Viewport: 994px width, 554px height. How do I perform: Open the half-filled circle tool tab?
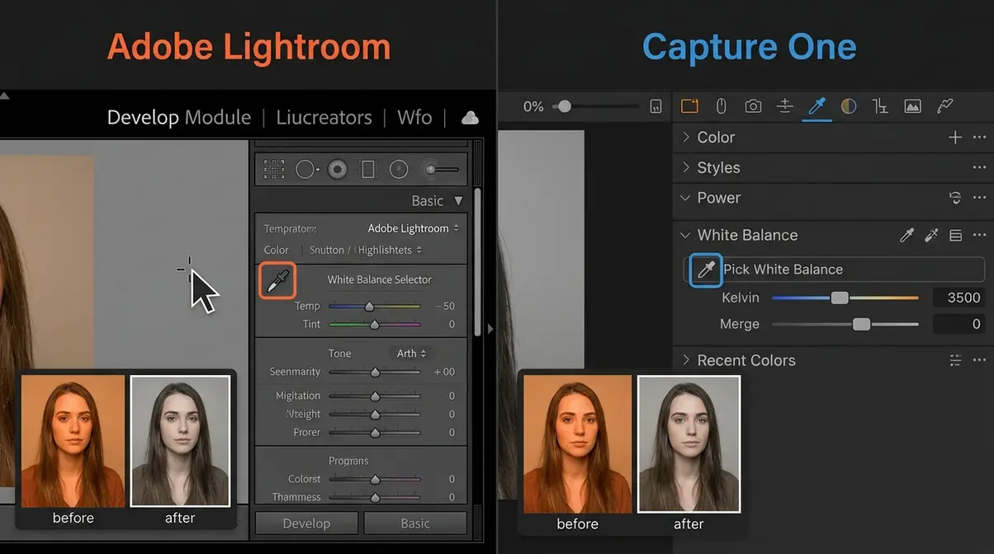(x=849, y=106)
